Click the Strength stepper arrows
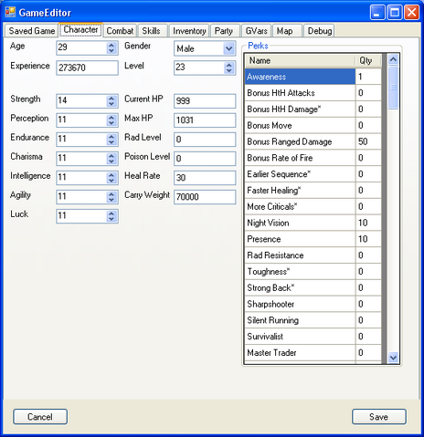Image resolution: width=424 pixels, height=437 pixels. click(x=111, y=101)
